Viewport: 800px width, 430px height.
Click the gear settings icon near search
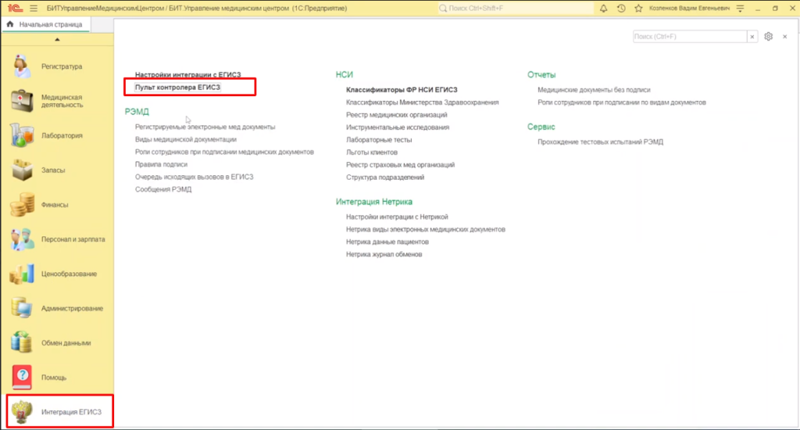pyautogui.click(x=769, y=37)
